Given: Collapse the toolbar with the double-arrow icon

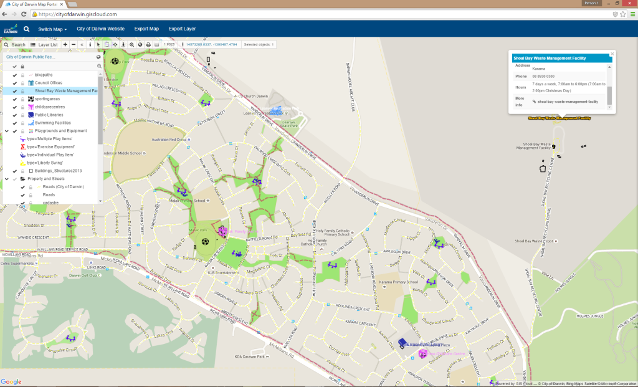Looking at the screenshot, I should [82, 44].
